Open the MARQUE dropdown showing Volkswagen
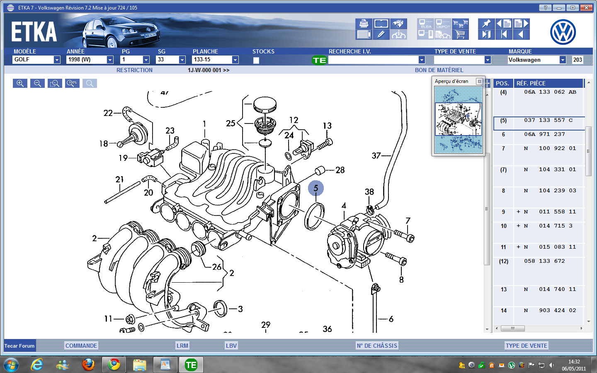This screenshot has height=373, width=597. tap(563, 59)
